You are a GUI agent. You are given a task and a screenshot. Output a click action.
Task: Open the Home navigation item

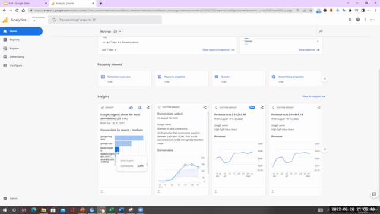coord(21,31)
